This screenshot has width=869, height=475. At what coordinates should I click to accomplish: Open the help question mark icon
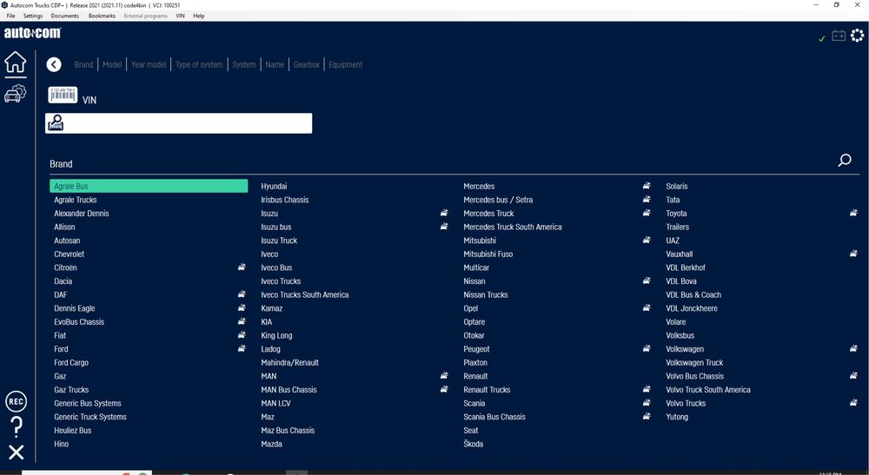click(17, 426)
